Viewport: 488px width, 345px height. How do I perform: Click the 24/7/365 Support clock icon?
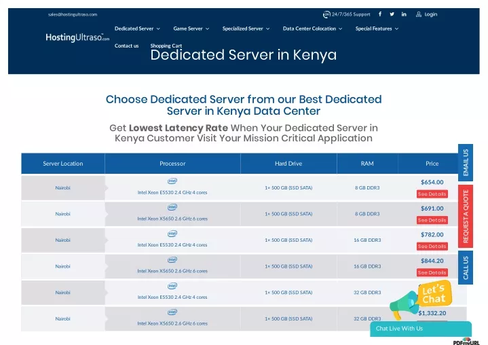point(326,14)
